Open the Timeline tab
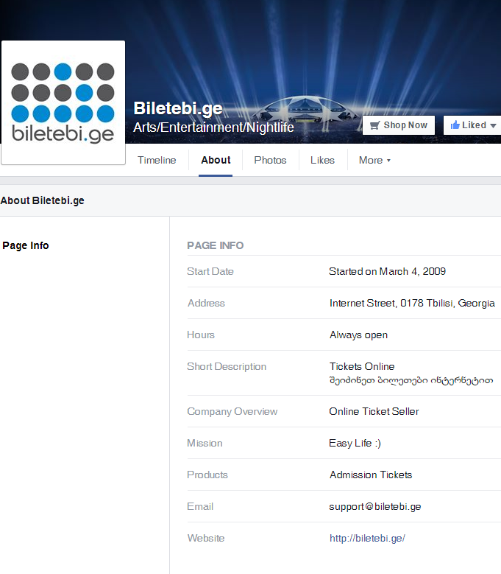Viewport: 501px width, 574px height. [x=157, y=161]
